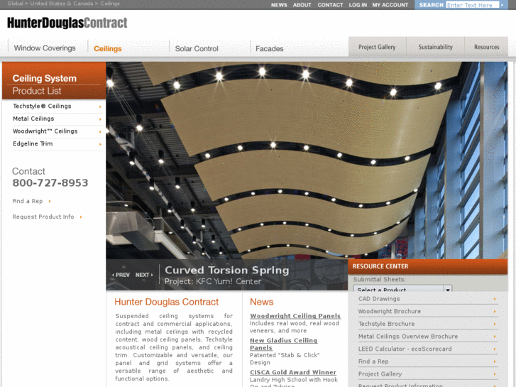
Task: Click Ceiling System Product List header
Action: (x=54, y=81)
